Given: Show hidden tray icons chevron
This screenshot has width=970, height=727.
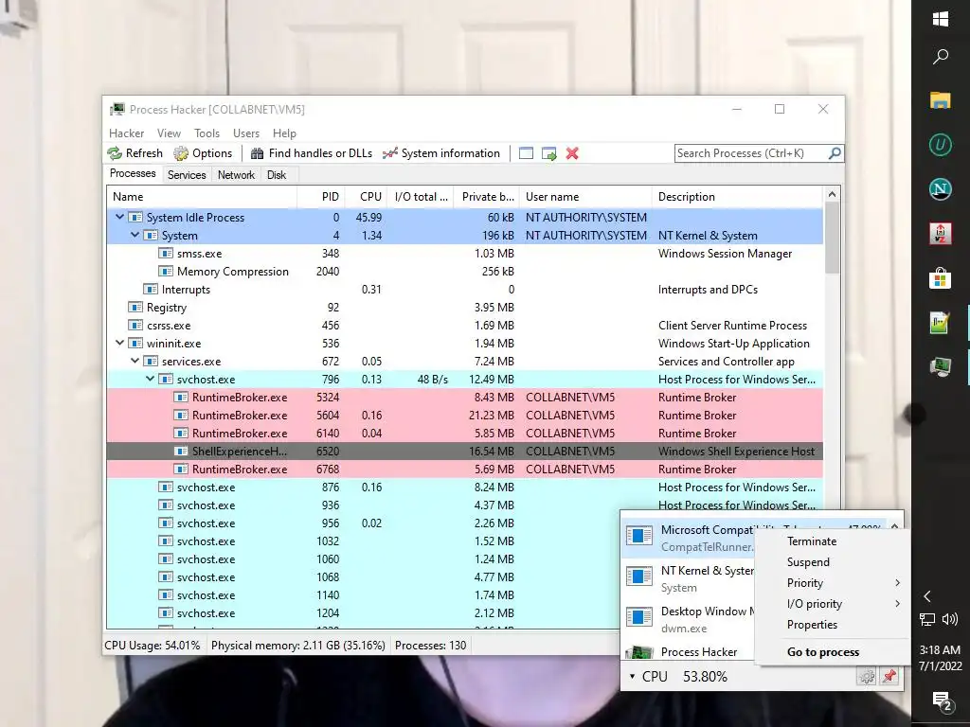Looking at the screenshot, I should pyautogui.click(x=926, y=596).
